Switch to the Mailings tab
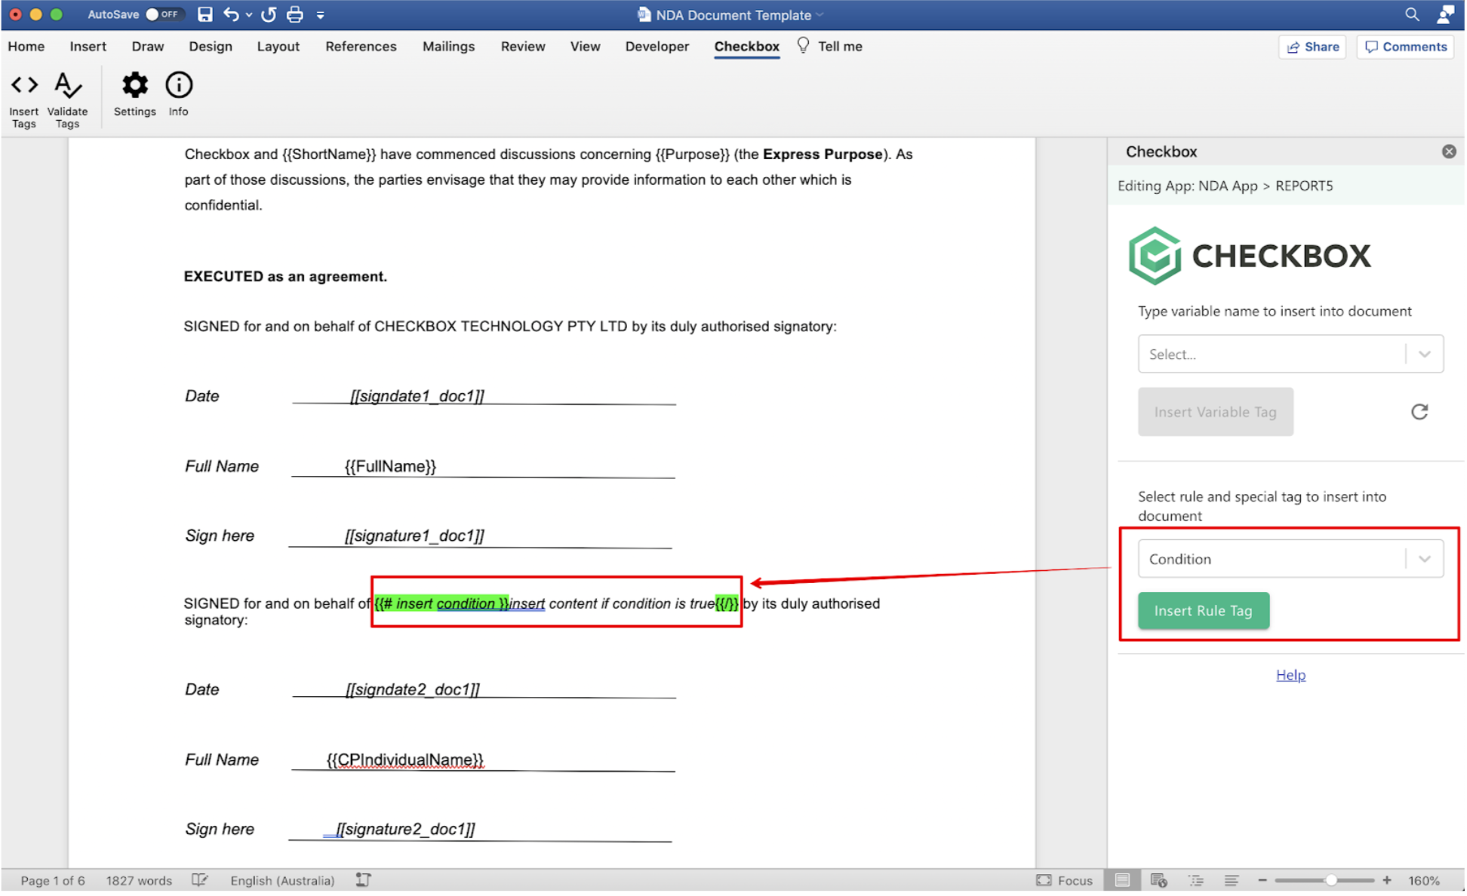Viewport: 1467px width, 896px height. click(x=448, y=46)
